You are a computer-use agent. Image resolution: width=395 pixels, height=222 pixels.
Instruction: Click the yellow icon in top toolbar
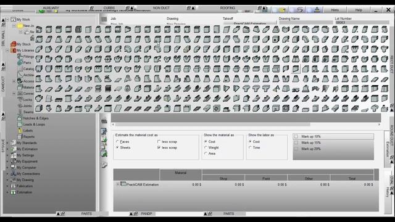283,10
